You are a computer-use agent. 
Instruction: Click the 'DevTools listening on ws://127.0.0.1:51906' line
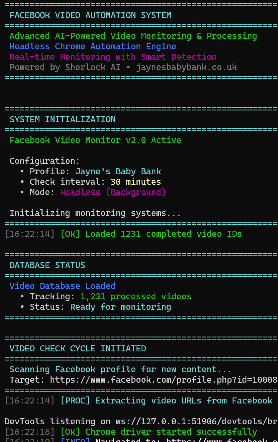tap(141, 421)
